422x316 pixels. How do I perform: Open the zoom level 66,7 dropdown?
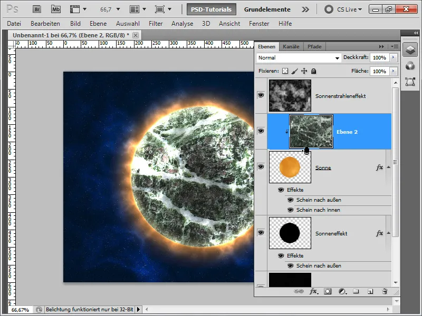point(118,9)
